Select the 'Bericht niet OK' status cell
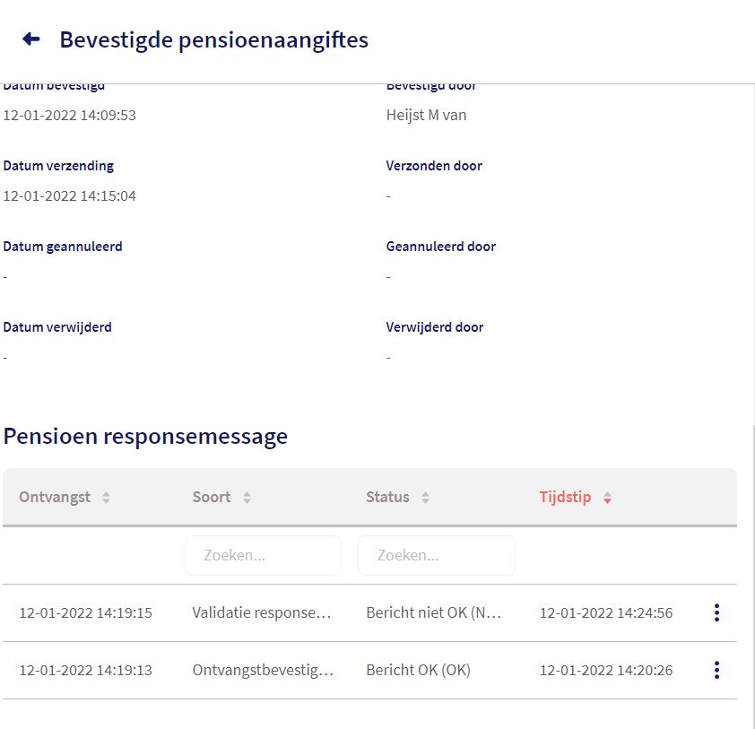Screen dimensions: 755x729 (433, 613)
